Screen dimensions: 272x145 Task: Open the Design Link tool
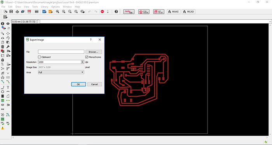point(129,12)
